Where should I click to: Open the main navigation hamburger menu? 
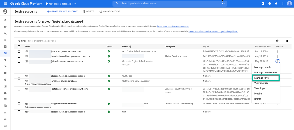(5, 4)
